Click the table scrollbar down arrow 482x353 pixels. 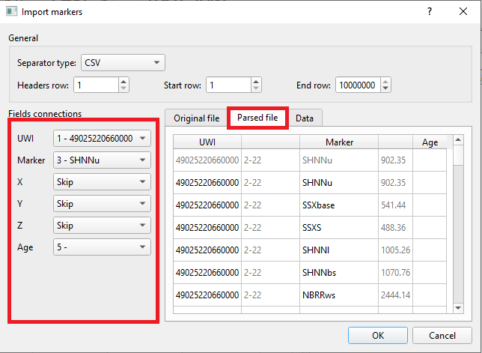click(x=458, y=308)
